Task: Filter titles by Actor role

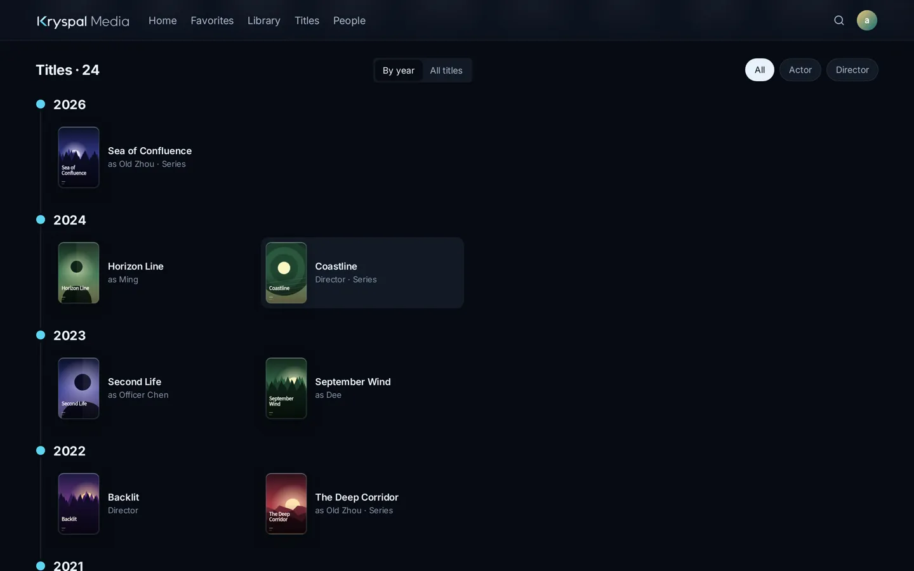Action: coord(800,70)
